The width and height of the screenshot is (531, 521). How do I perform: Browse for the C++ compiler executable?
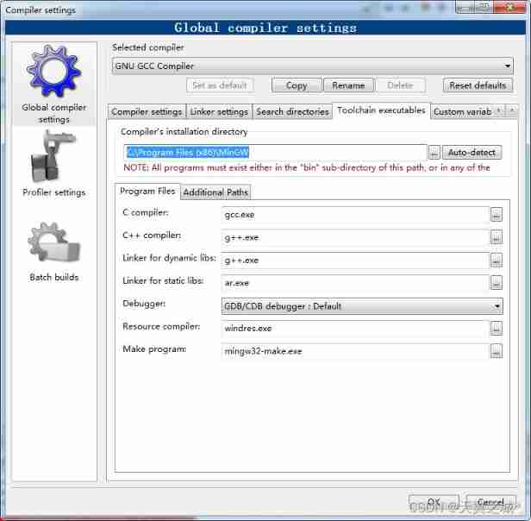click(x=497, y=237)
